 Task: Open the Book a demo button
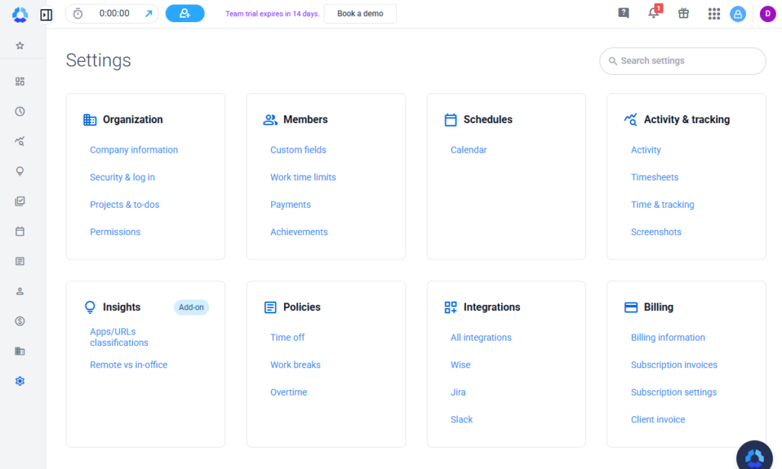(x=360, y=14)
